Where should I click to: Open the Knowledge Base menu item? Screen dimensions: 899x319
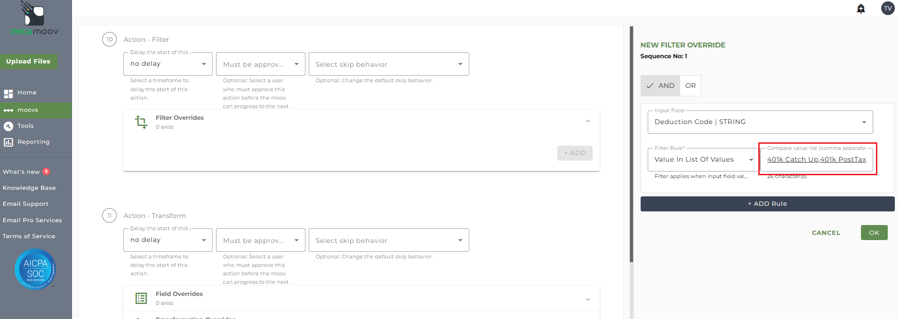[x=29, y=188]
